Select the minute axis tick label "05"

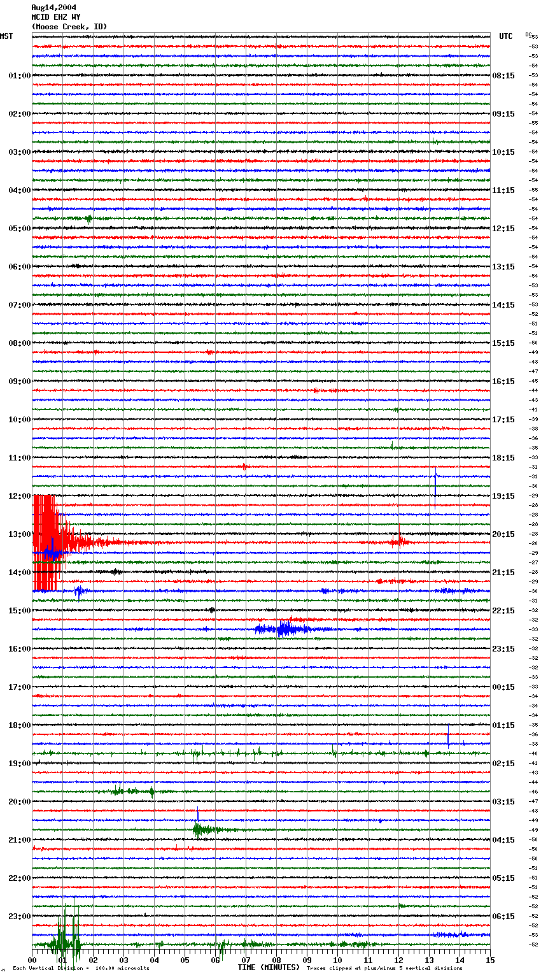[x=185, y=960]
